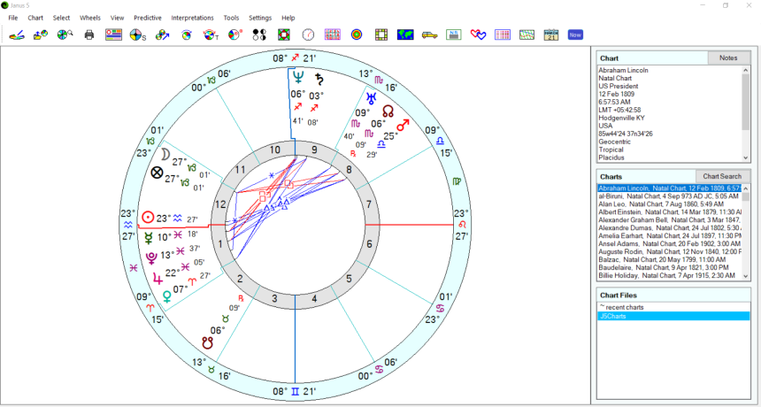The image size is (761, 407).
Task: Open the world map tool
Action: [x=405, y=35]
